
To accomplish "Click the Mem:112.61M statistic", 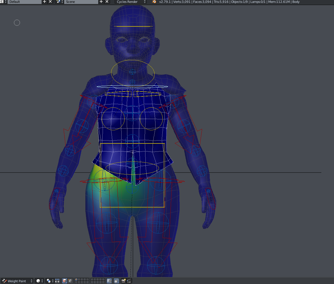I will 279,2.
